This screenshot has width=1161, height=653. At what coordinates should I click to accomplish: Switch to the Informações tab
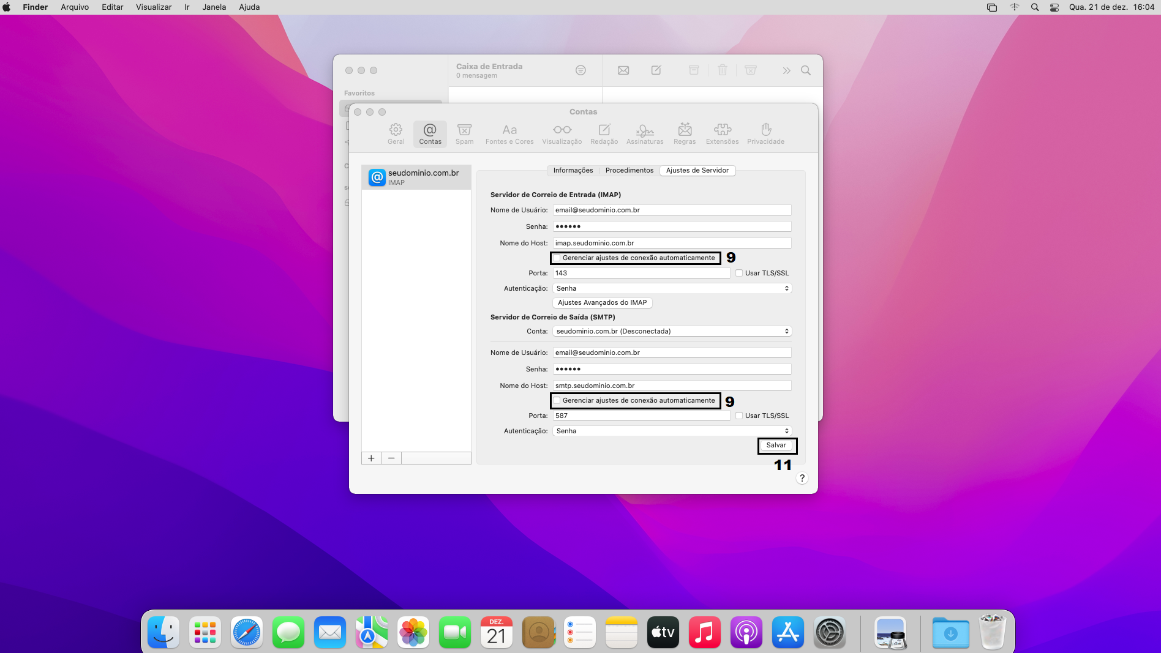(573, 171)
